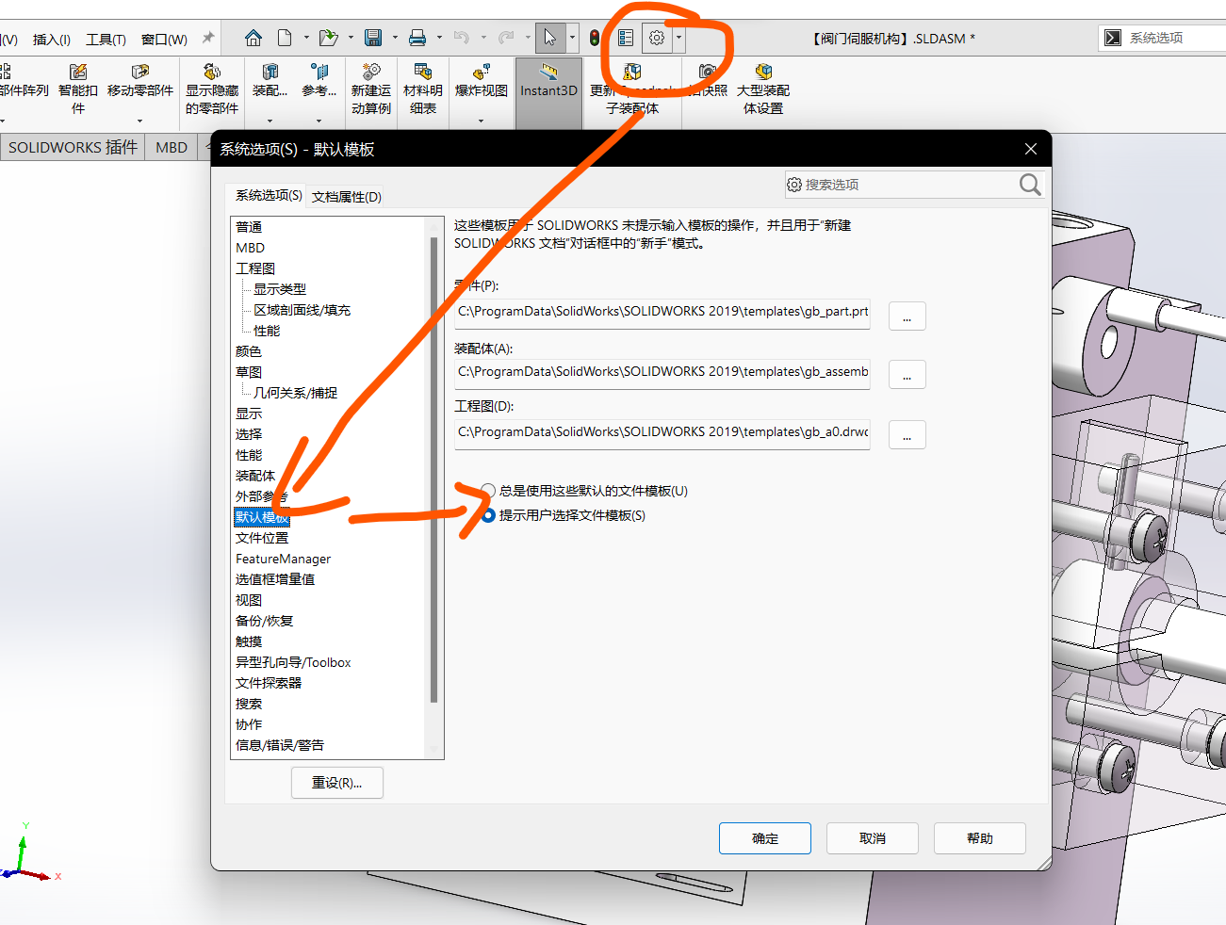Viewport: 1226px width, 925px height.
Task: Select 提示用户选择文件模板 radio button
Action: pos(488,515)
